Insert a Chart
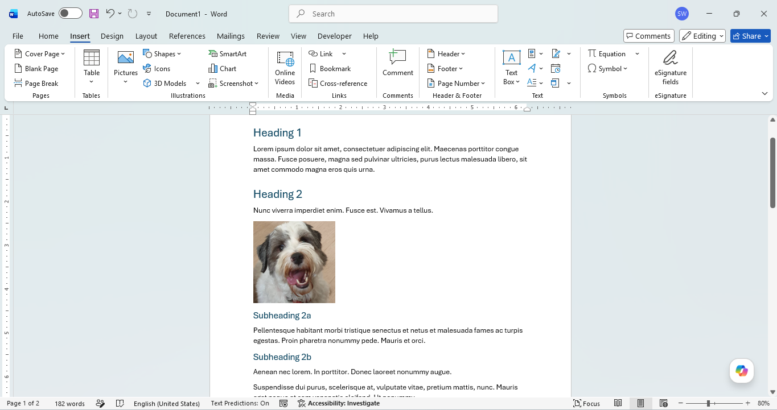This screenshot has height=410, width=777. click(x=223, y=69)
